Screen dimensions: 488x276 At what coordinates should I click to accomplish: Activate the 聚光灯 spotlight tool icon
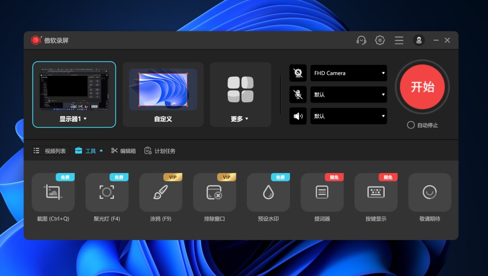point(107,192)
